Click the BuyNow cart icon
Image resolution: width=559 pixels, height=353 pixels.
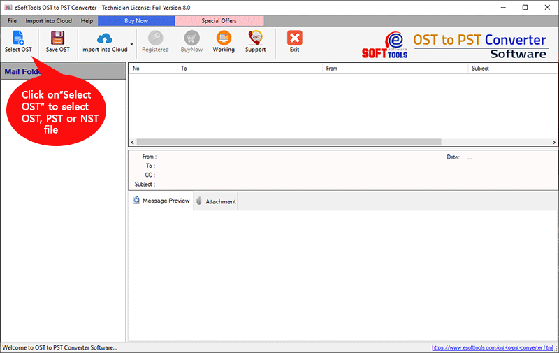(191, 38)
